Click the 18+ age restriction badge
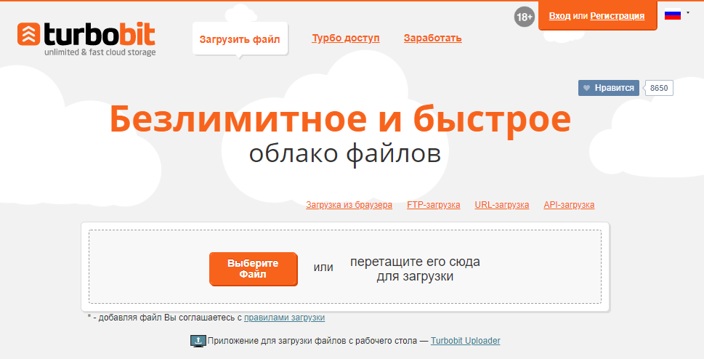704x359 pixels. click(x=525, y=16)
